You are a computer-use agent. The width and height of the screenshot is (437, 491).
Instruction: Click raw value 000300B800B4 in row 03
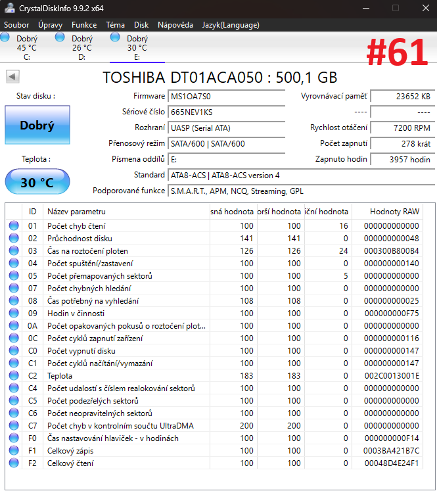coord(391,251)
